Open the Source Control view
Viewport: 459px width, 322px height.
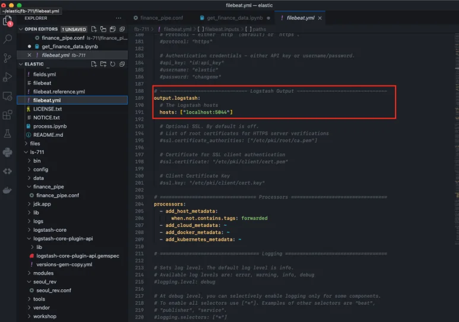pos(8,58)
